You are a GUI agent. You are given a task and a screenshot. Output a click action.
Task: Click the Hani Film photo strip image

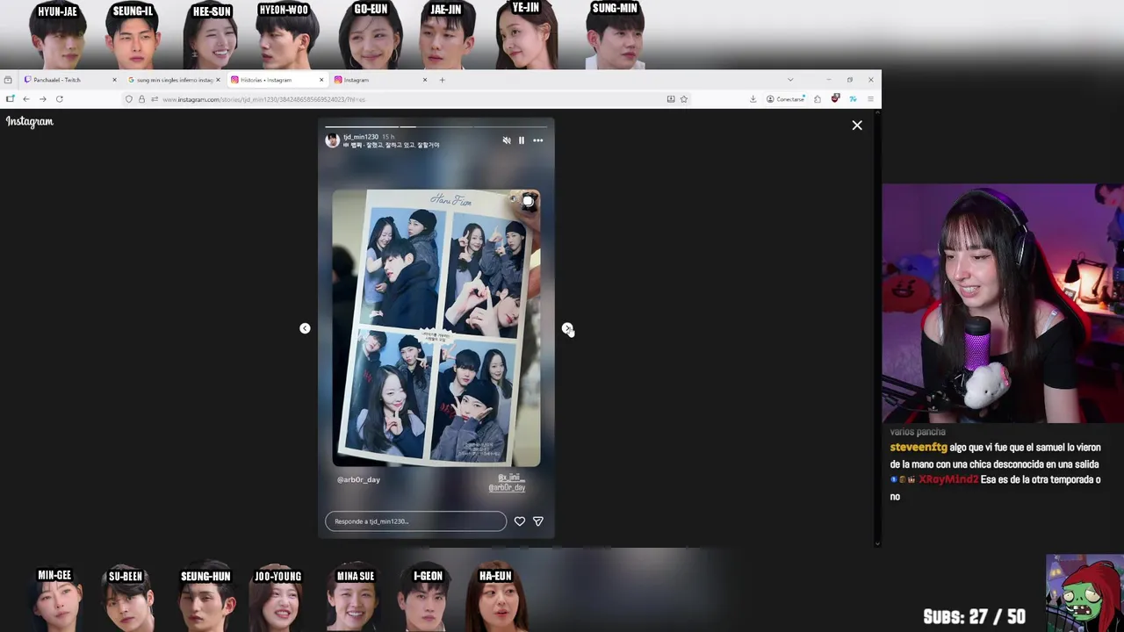[436, 327]
